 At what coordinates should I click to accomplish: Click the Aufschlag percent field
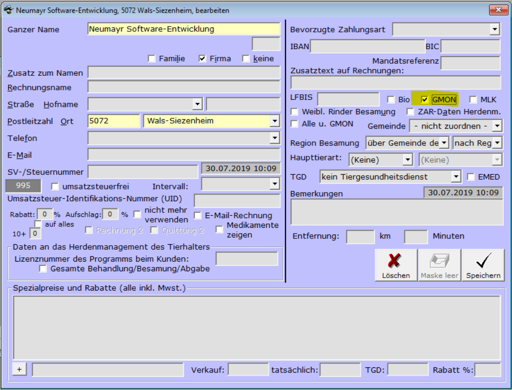tap(110, 214)
